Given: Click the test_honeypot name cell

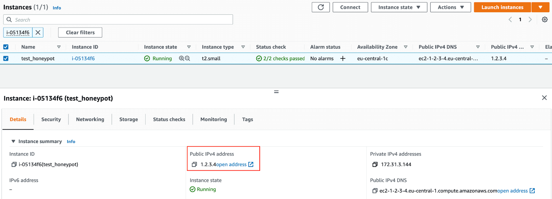Looking at the screenshot, I should click(x=38, y=59).
